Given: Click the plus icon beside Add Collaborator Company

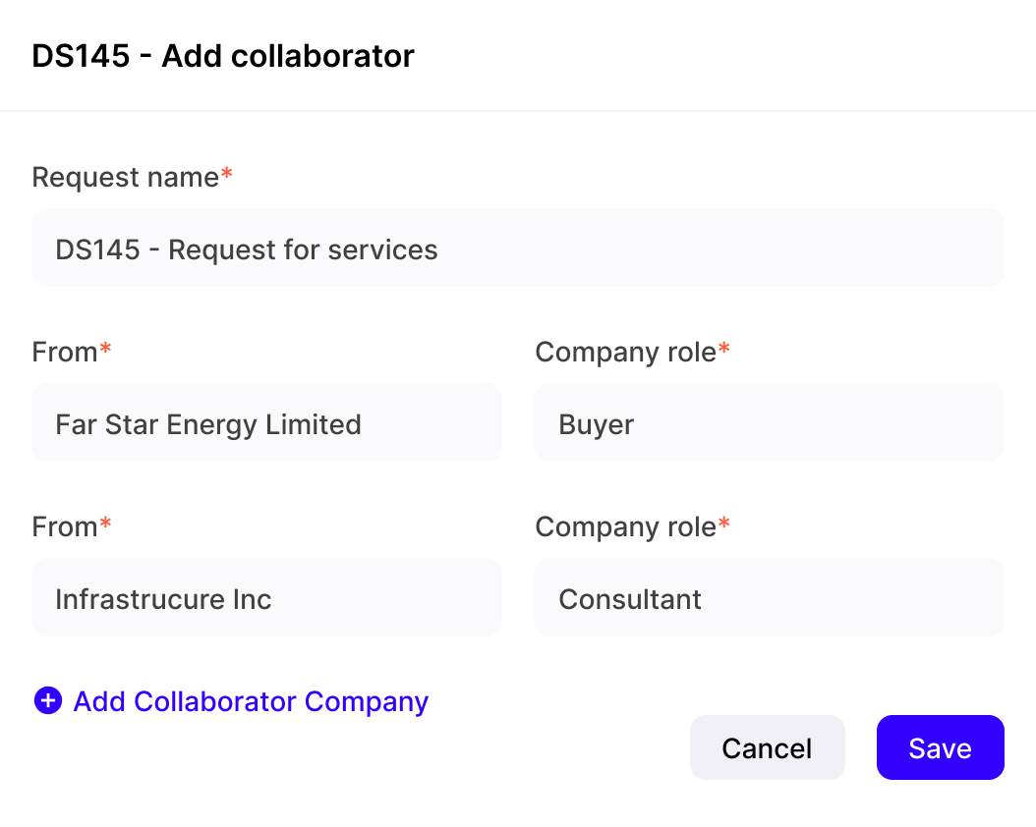Looking at the screenshot, I should coord(47,701).
